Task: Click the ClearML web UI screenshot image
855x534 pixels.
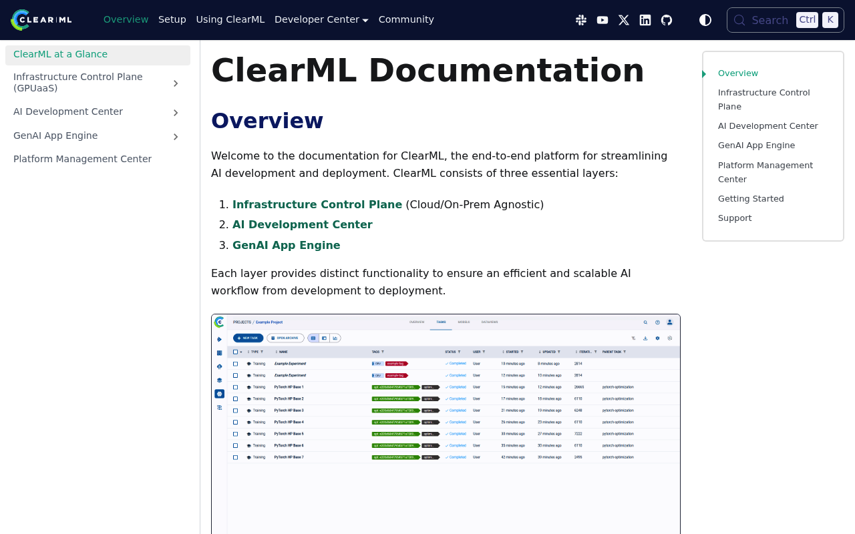Action: pyautogui.click(x=446, y=424)
